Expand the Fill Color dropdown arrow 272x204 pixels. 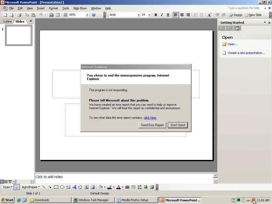tap(105, 187)
